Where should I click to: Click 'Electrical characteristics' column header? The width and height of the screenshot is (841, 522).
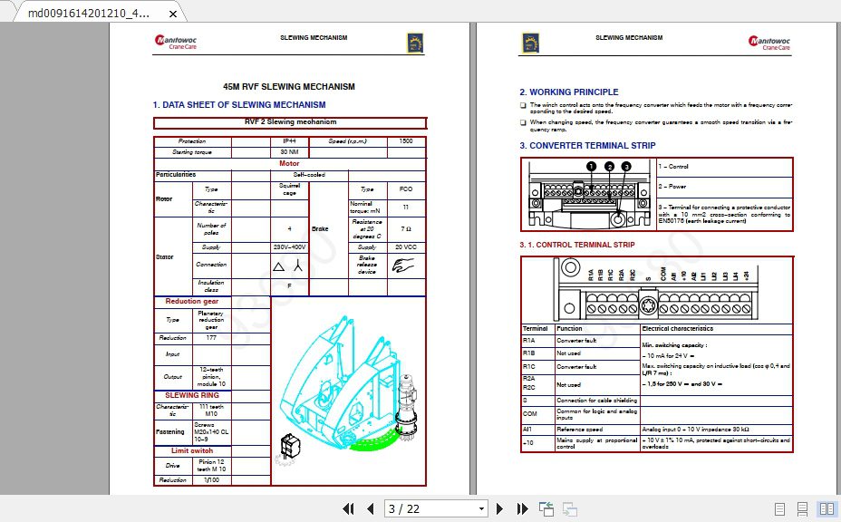click(x=678, y=329)
